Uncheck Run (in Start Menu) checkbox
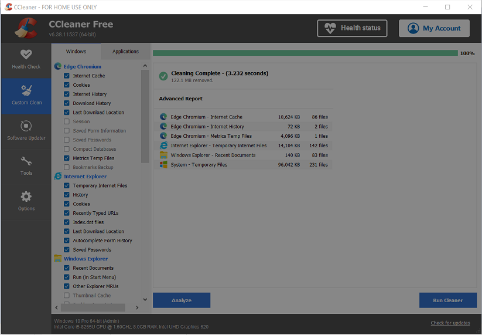Viewport: 482px width, 335px height. pos(67,277)
